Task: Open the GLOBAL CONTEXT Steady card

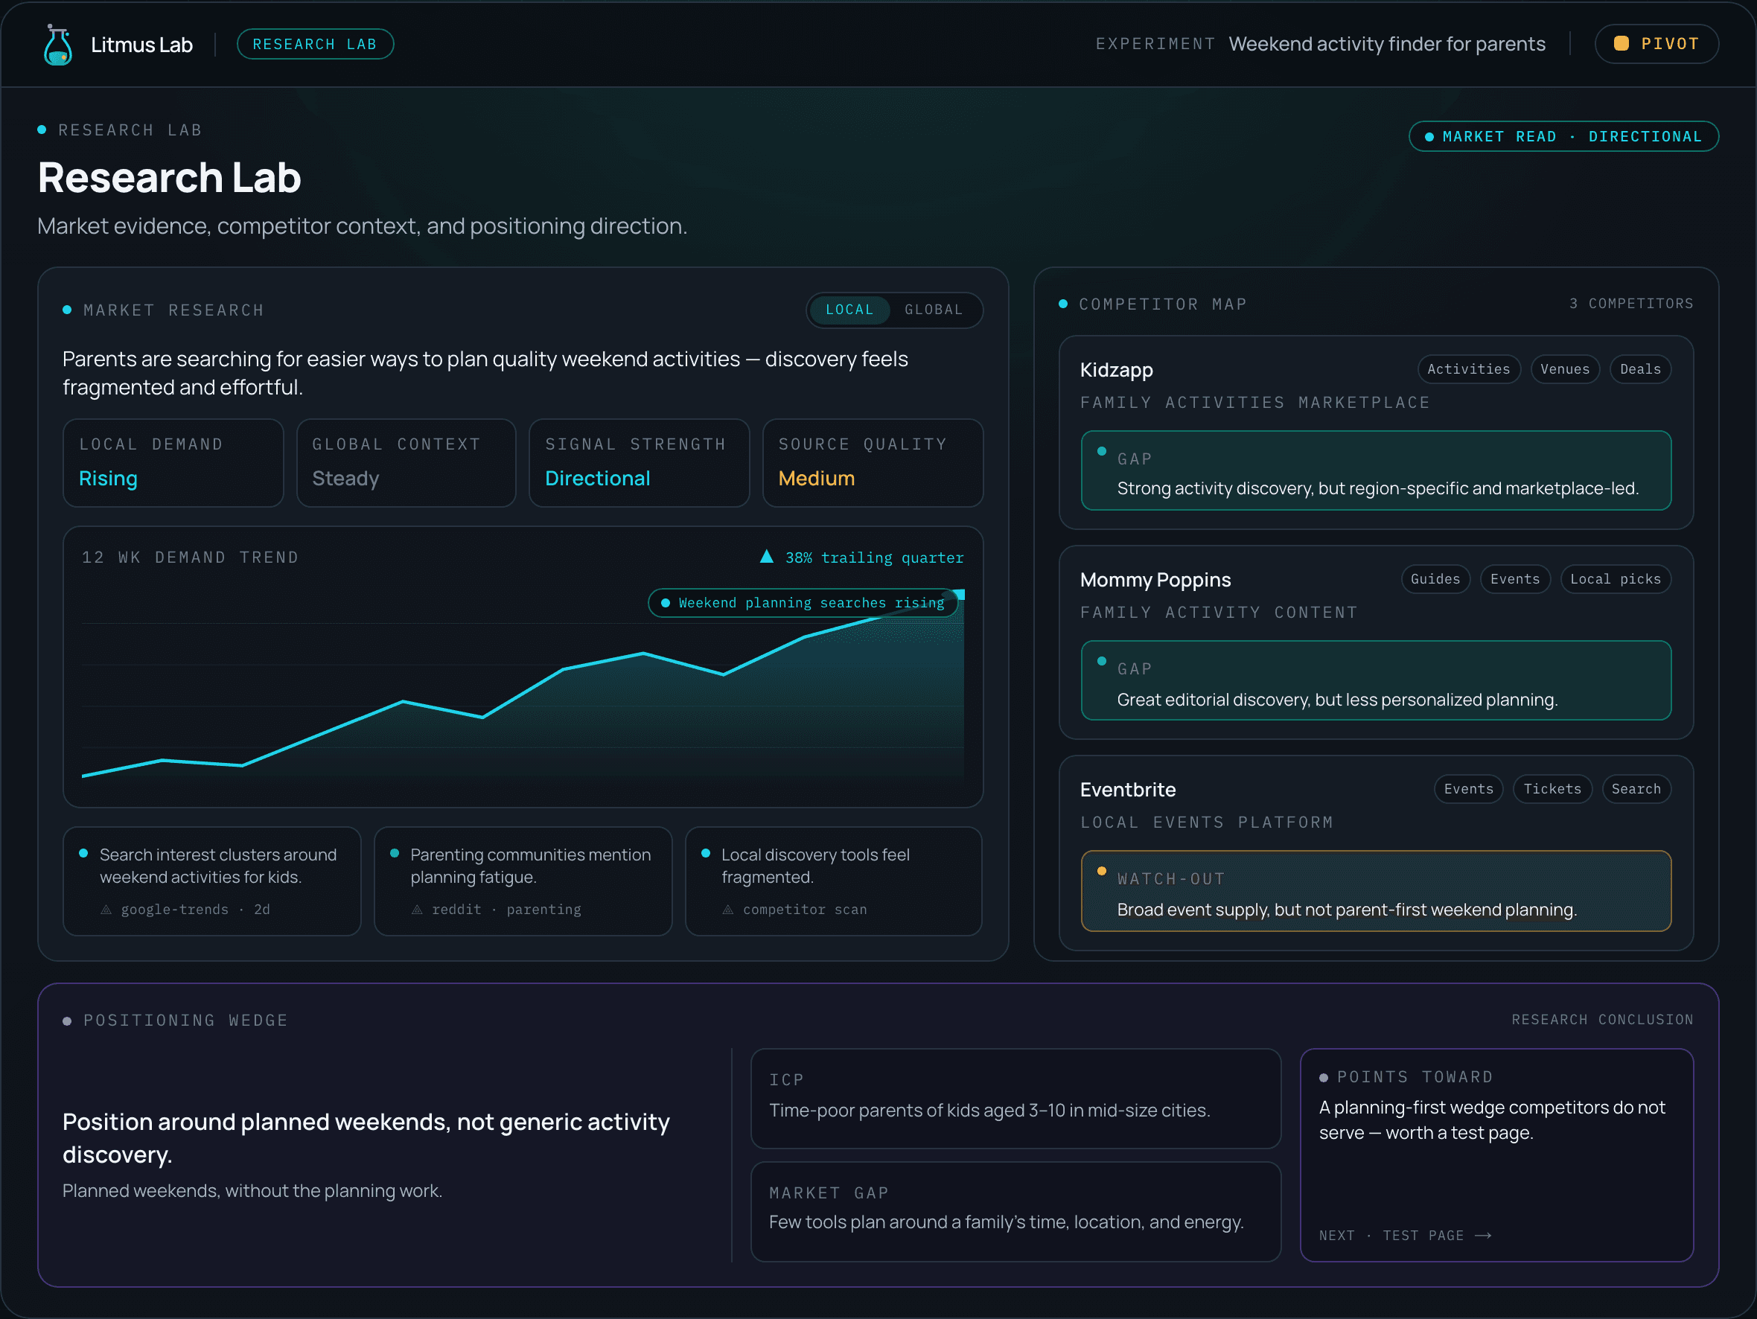Action: (x=406, y=463)
